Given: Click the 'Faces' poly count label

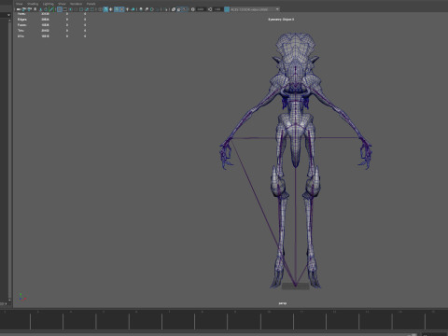Looking at the screenshot, I should (x=21, y=25).
